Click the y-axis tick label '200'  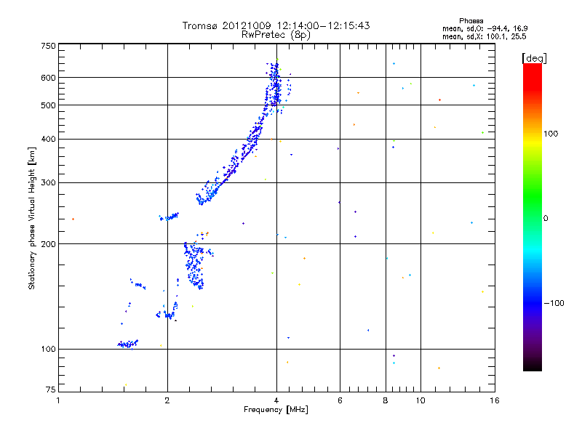pos(48,244)
